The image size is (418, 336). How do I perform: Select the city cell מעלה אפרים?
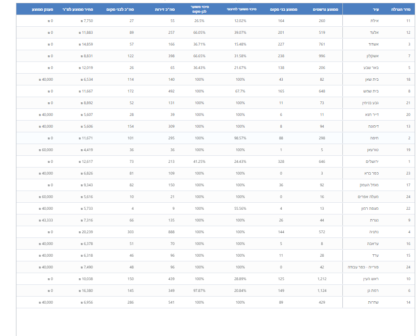[x=368, y=197]
